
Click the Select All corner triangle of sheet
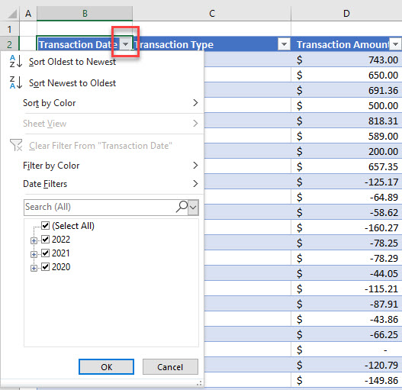click(12, 14)
